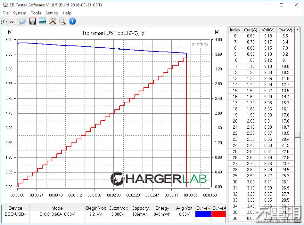Click power value 12.7 in row 14

click(x=285, y=84)
